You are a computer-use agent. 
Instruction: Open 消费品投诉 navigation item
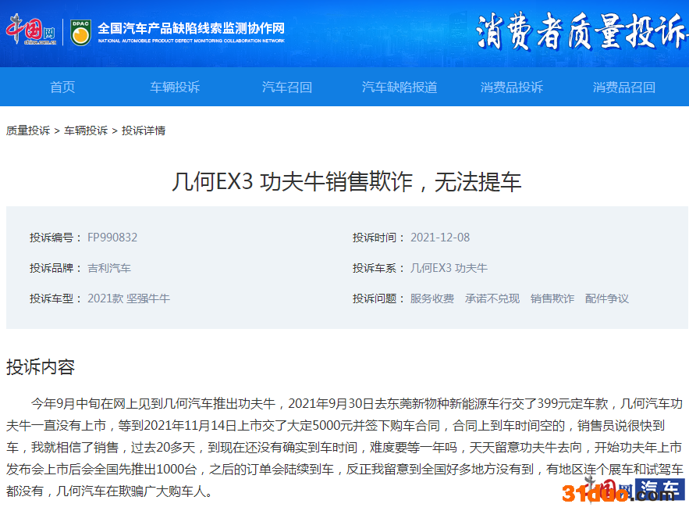(x=512, y=87)
